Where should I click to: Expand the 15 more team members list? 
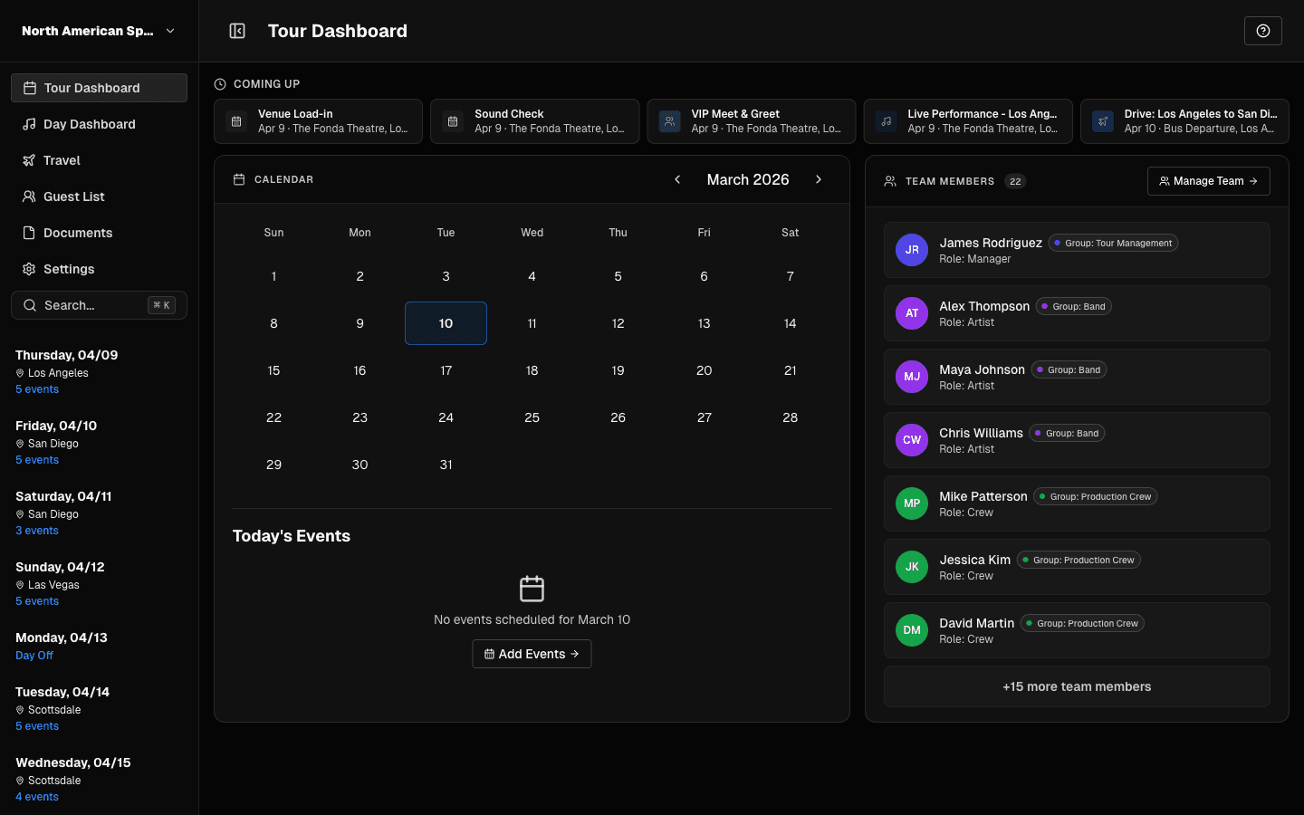point(1076,686)
